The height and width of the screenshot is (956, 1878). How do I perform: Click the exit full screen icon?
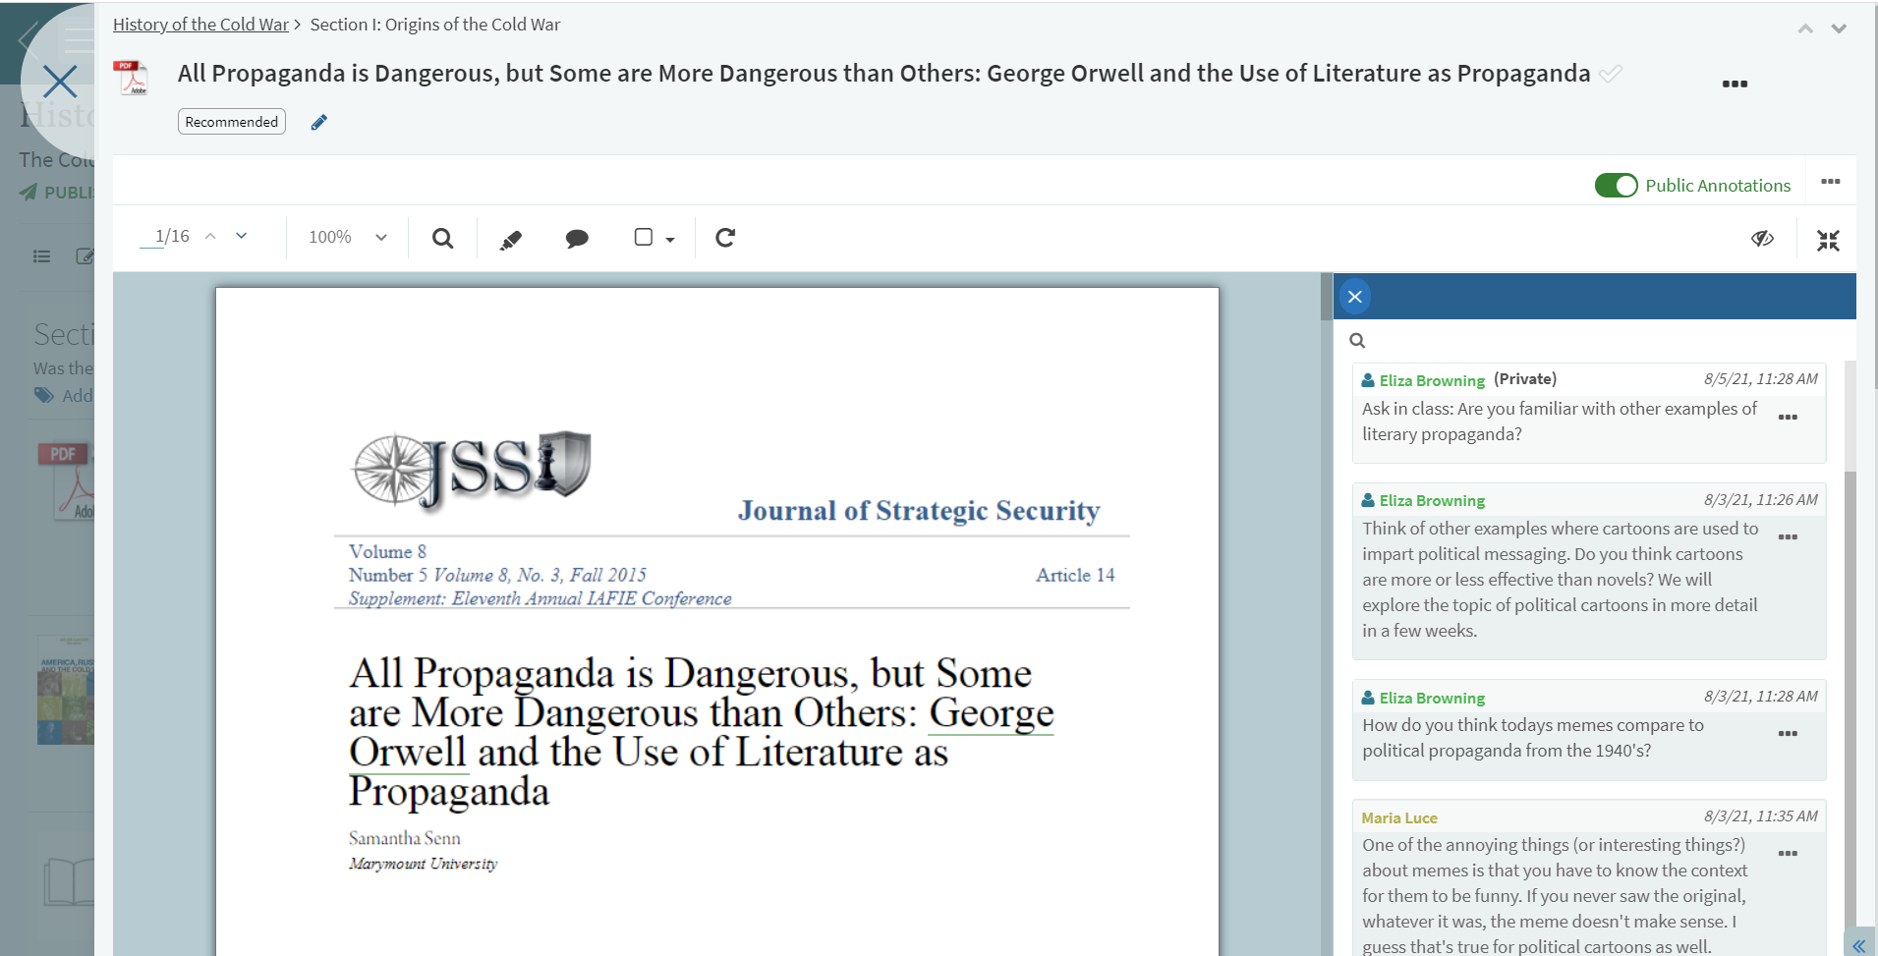(1827, 240)
